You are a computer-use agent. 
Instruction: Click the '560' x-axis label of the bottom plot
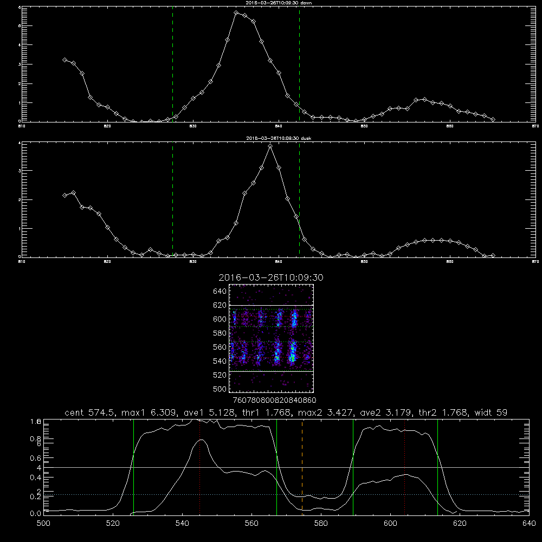pos(251,524)
